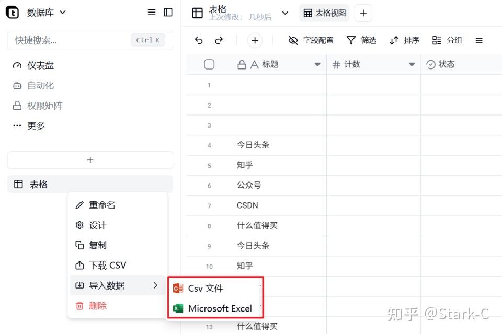Open the 仪表盘 dashboard panel
This screenshot has width=502, height=334.
[x=43, y=65]
